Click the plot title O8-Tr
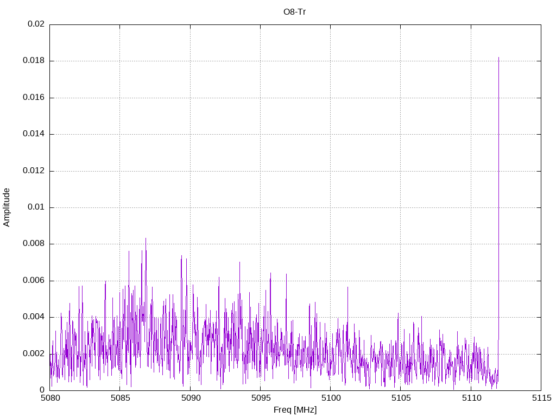This screenshot has width=556, height=417. coord(295,12)
